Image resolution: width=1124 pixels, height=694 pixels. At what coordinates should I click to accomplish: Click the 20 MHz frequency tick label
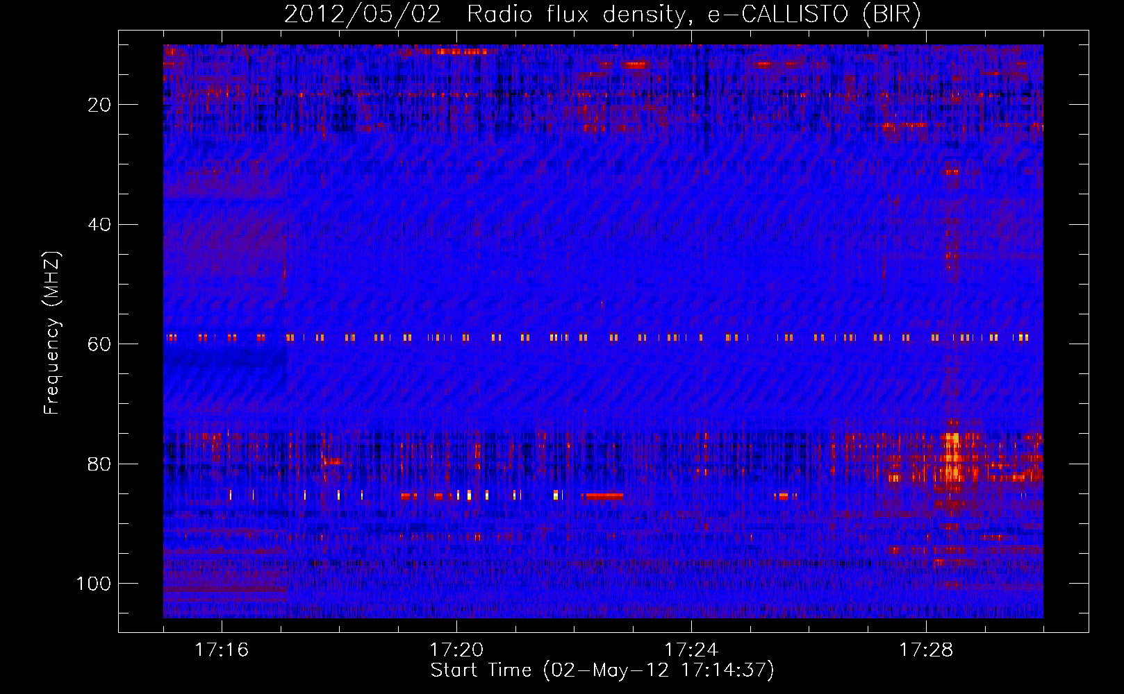[100, 105]
